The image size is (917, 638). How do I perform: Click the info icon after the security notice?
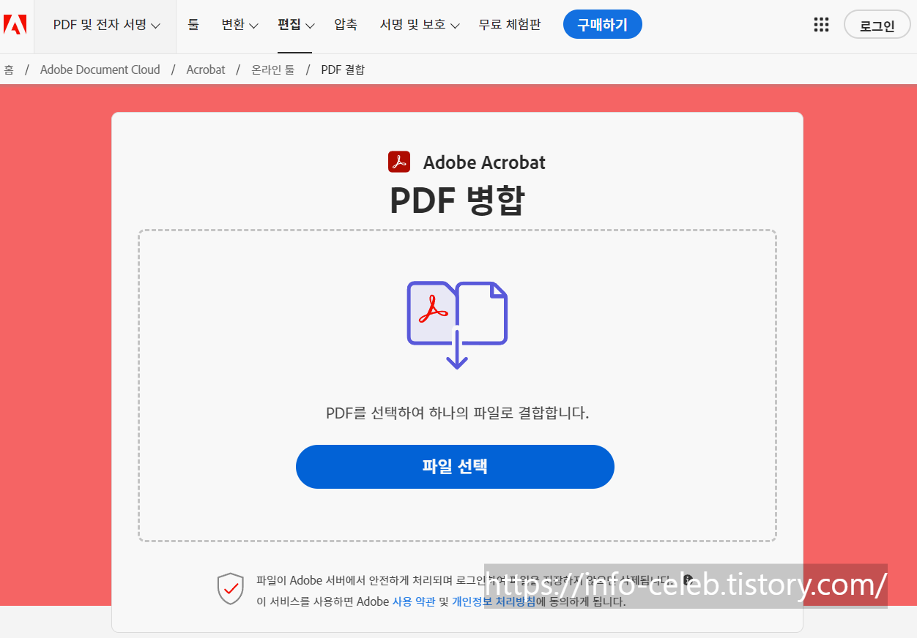688,579
